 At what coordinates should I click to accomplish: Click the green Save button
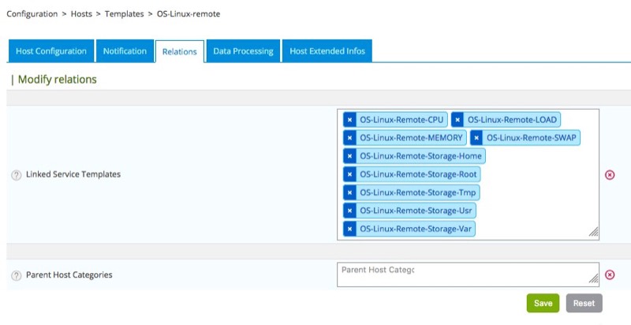click(543, 303)
